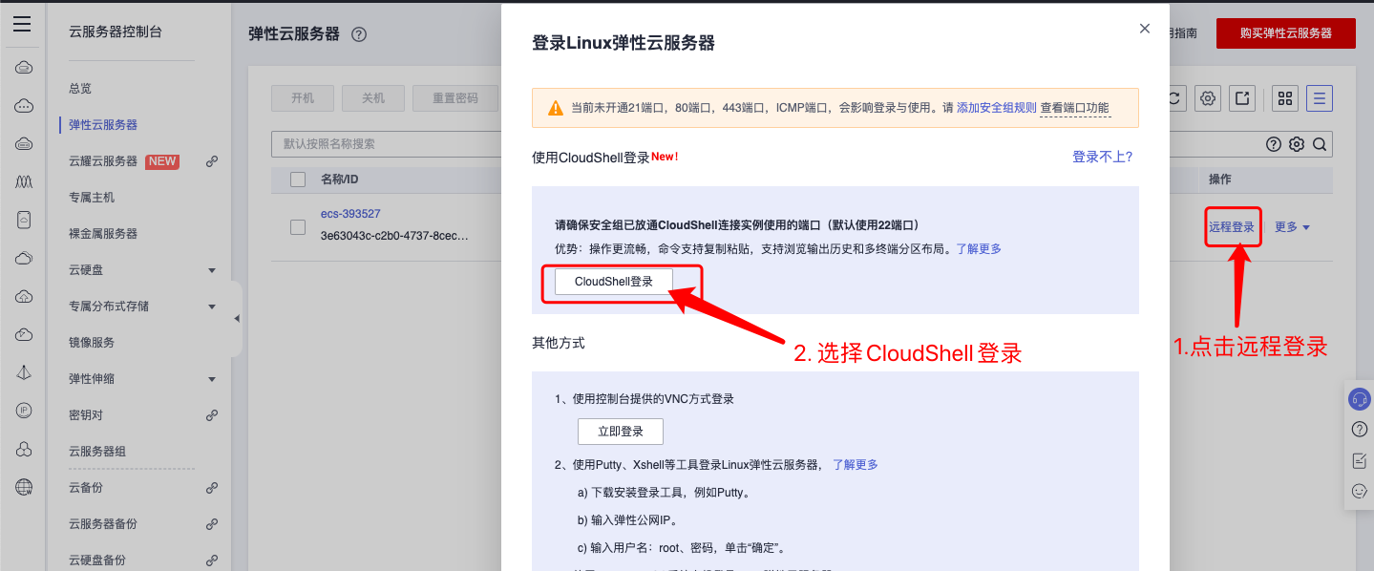The image size is (1374, 571).
Task: Switch to list view icon
Action: point(1320,97)
